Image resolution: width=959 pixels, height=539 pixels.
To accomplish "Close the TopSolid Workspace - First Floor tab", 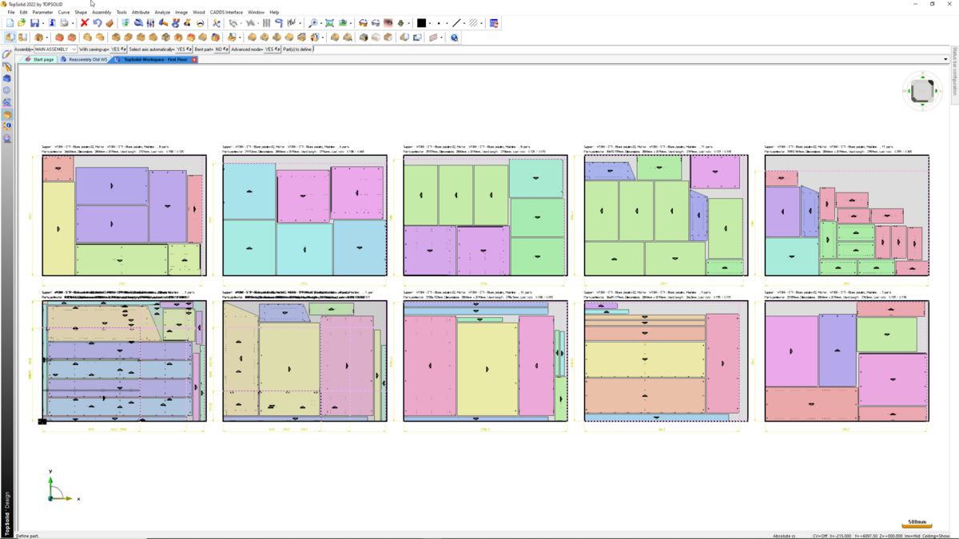I will pos(194,60).
